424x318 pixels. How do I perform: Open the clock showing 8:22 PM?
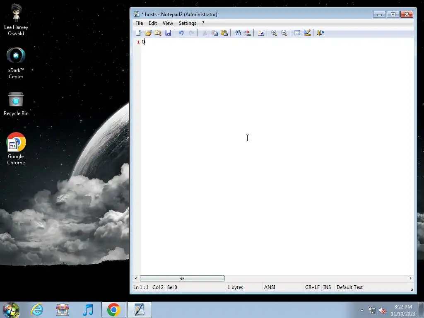403,310
